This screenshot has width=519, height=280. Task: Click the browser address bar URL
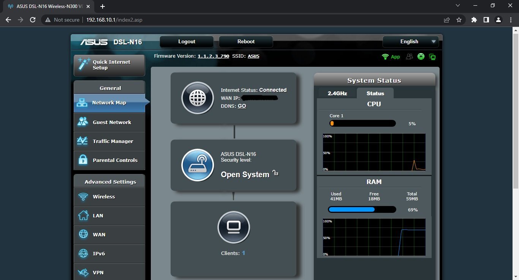click(114, 20)
